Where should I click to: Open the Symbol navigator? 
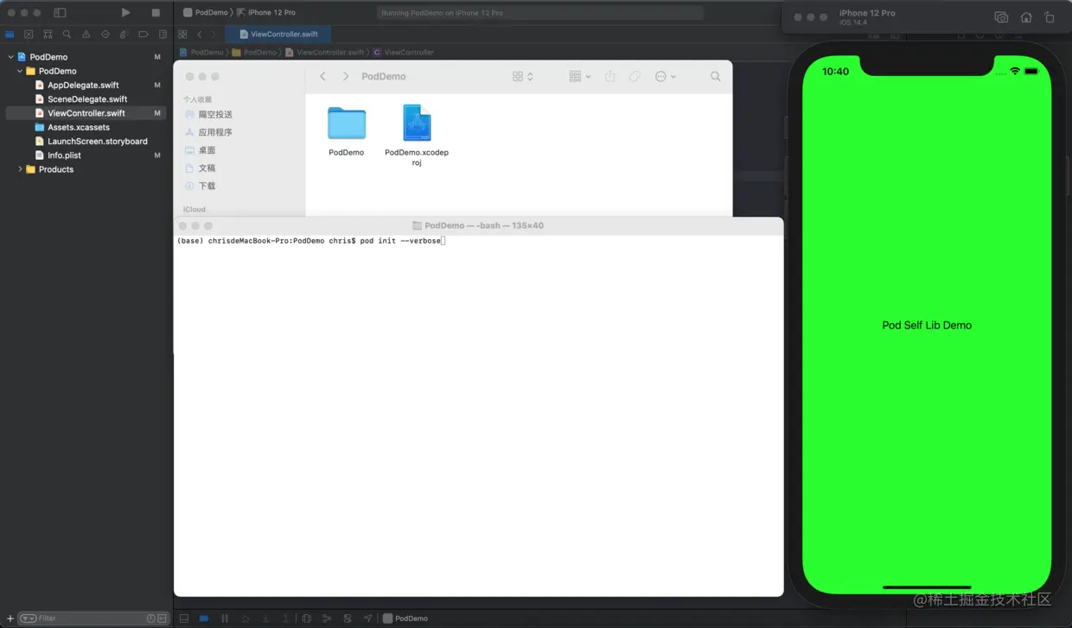pyautogui.click(x=48, y=35)
